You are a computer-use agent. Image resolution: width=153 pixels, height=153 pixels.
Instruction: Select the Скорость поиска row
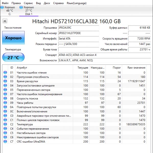74,98
